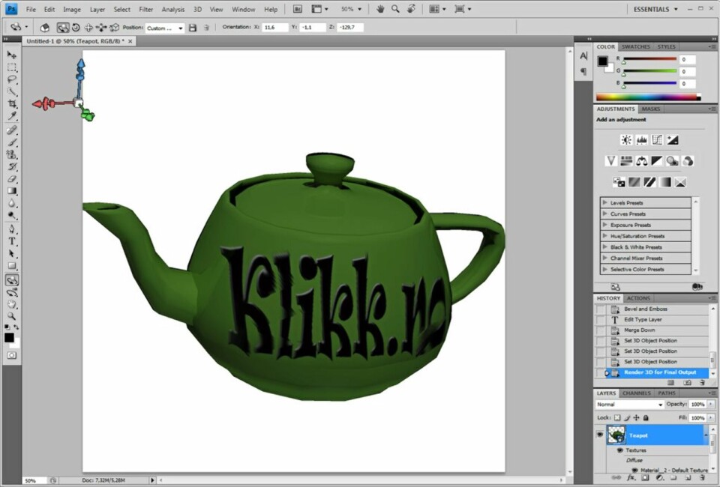Toggle lock all for layer
The height and width of the screenshot is (487, 720).
coord(646,418)
